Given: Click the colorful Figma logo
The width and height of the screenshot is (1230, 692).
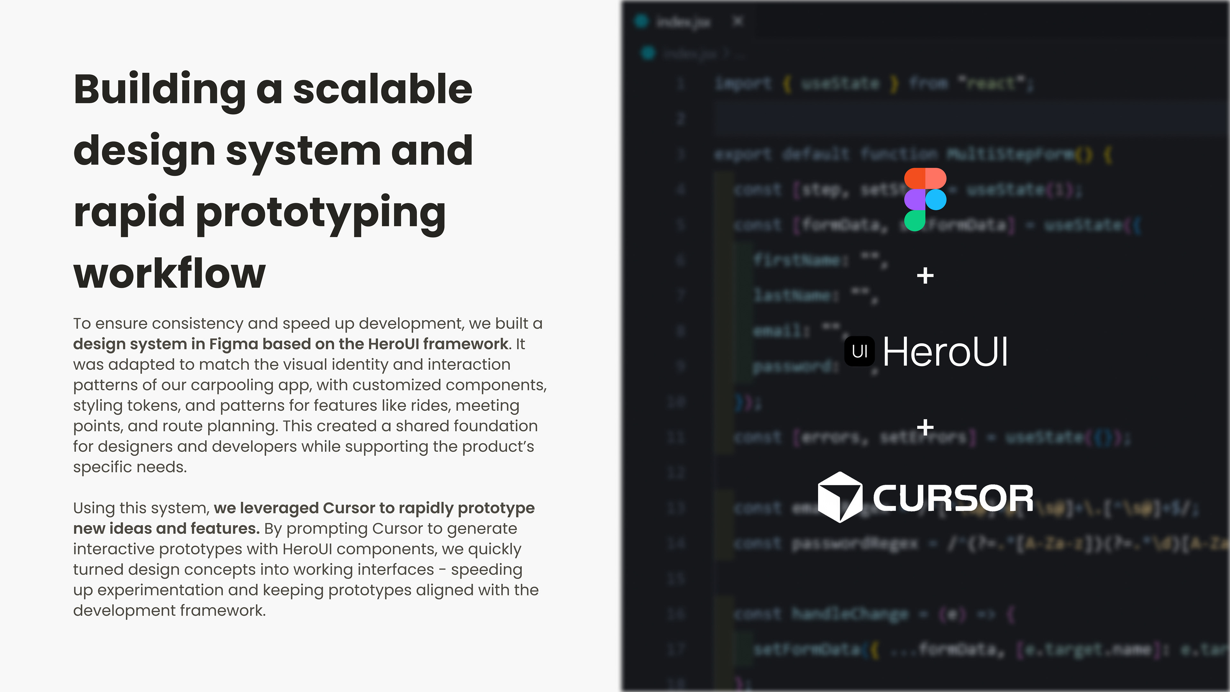Looking at the screenshot, I should pos(925,199).
